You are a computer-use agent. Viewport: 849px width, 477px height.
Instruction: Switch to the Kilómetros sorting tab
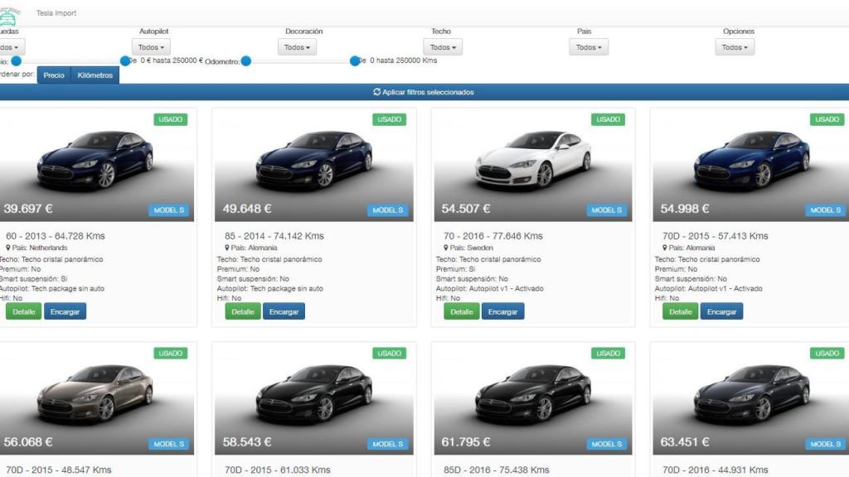point(95,74)
